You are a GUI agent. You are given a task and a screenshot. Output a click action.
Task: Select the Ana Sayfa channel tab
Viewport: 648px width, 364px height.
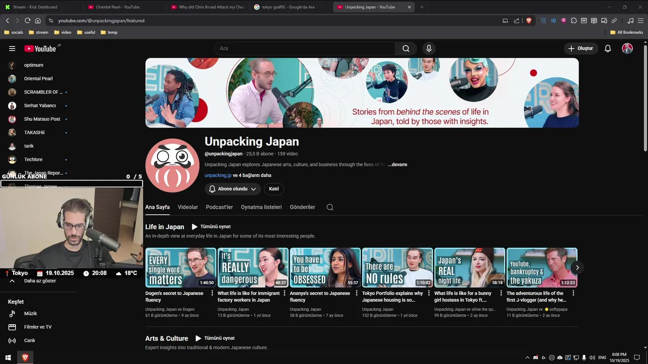point(157,207)
